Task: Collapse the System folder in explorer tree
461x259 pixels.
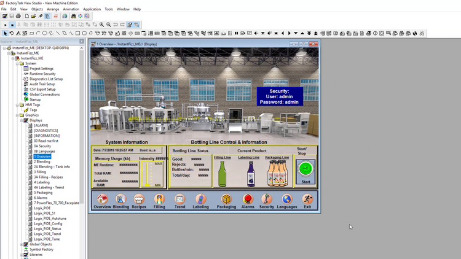Action: (17, 63)
